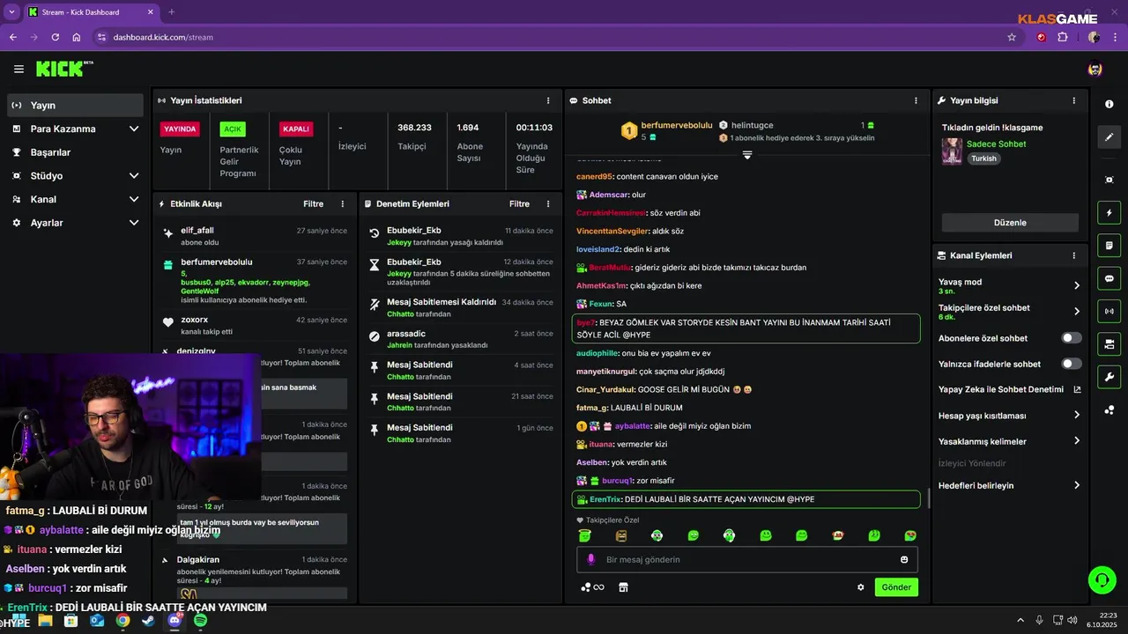This screenshot has height=634, width=1128.
Task: Click the screen capture icon in right rail
Action: click(x=1109, y=180)
